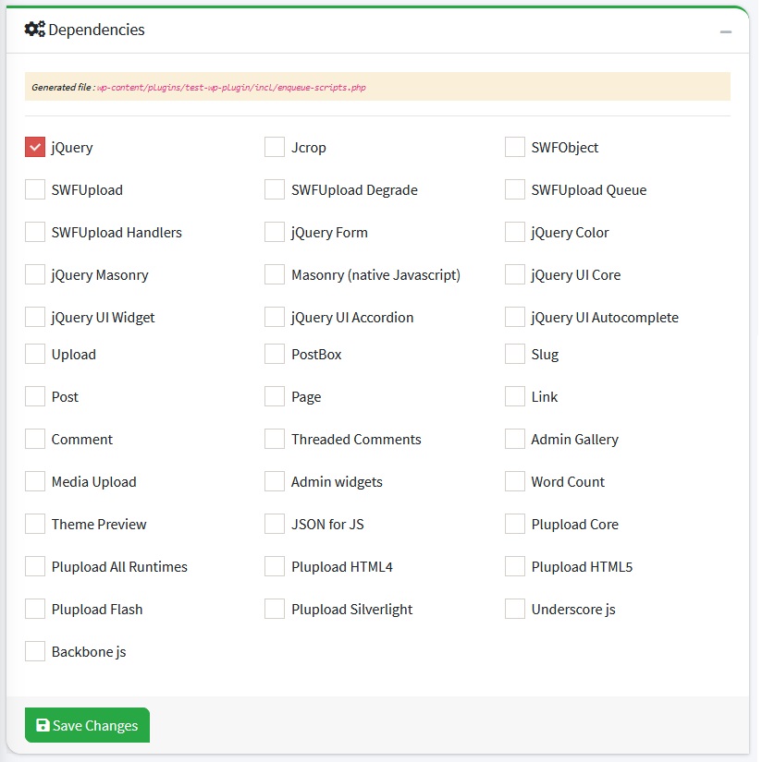Uncheck the jQuery checkbox
This screenshot has height=762, width=762.
(35, 147)
